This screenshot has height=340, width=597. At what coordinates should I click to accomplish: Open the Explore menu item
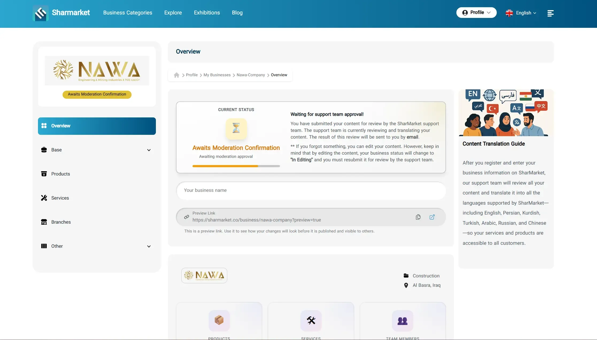[173, 13]
